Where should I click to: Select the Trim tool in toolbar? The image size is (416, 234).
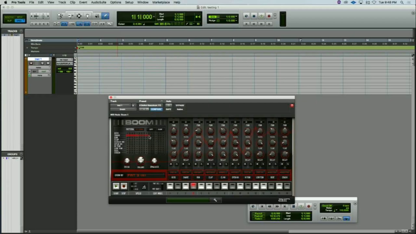[x=71, y=16]
